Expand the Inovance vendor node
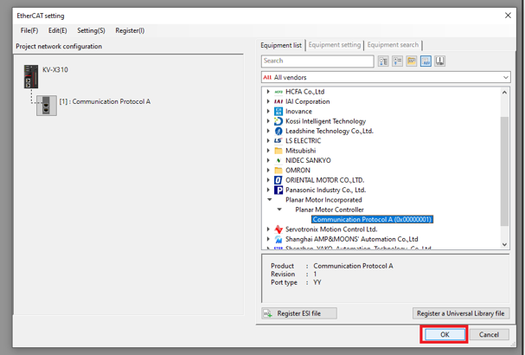525x355 pixels. [268, 111]
